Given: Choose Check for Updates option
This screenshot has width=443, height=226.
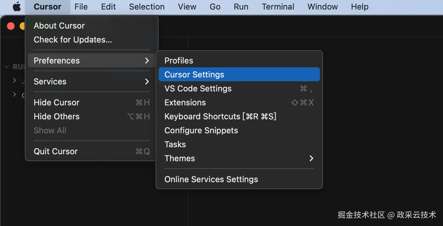Looking at the screenshot, I should tap(73, 40).
